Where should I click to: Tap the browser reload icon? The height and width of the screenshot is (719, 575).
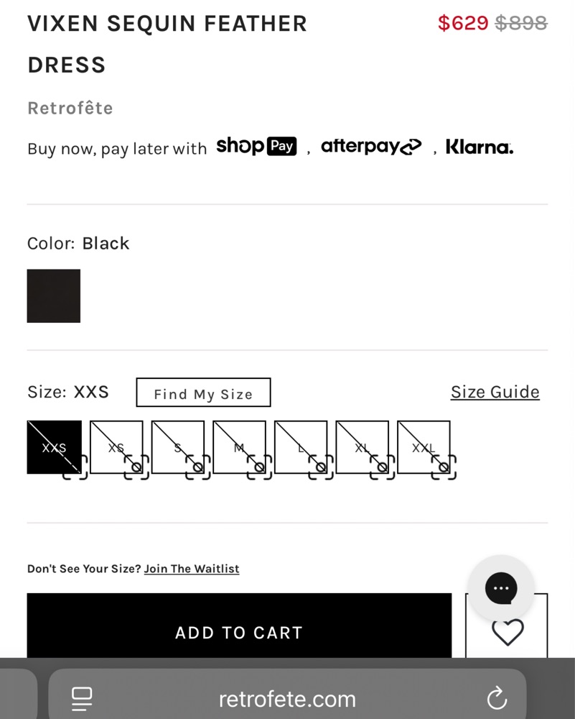[x=497, y=698]
